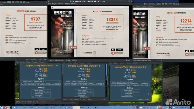This screenshot has height=109, width=194.
Task: Open the Przejdź menu in the front image viewer
Action: tap(67, 4)
